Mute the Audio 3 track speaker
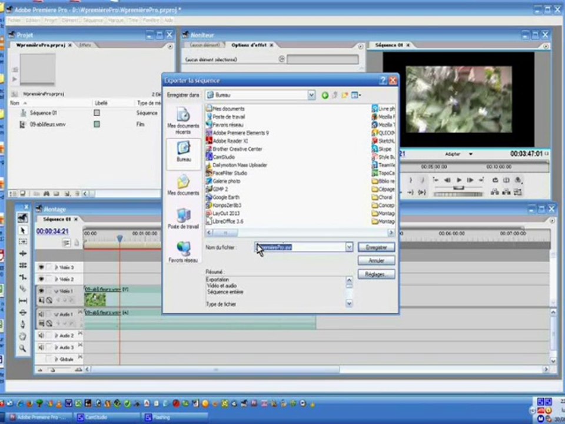The image size is (565, 424). click(41, 347)
